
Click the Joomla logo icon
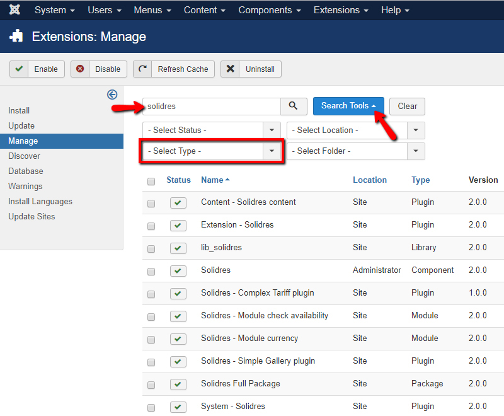tap(14, 10)
